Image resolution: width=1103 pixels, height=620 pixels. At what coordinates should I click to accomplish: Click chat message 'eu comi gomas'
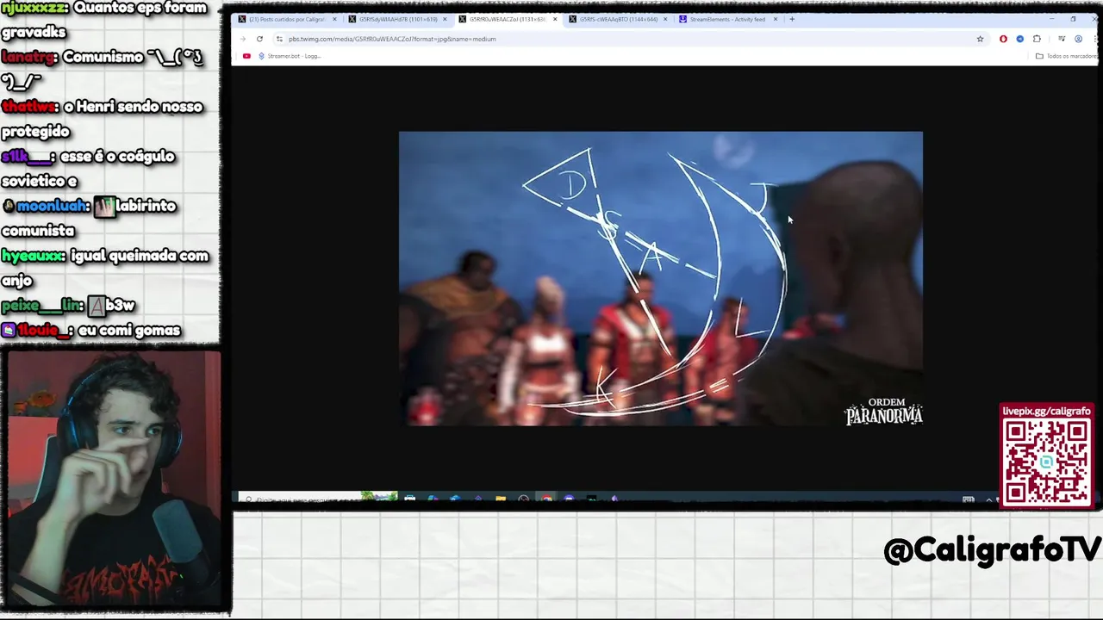click(x=129, y=331)
